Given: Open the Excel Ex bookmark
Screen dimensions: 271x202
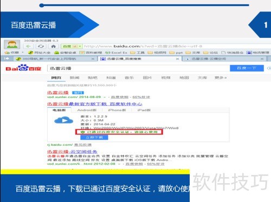Looking at the screenshot, I should pyautogui.click(x=117, y=53).
